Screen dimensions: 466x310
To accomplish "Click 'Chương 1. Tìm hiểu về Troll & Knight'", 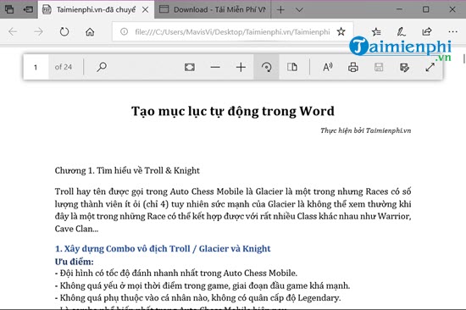I will (127, 170).
